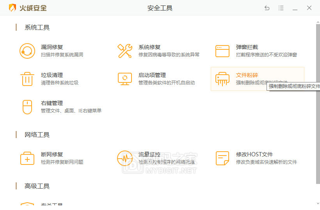Click the 修改HOST文件 title text
Viewport: 320px width, 210px height.
pos(254,154)
